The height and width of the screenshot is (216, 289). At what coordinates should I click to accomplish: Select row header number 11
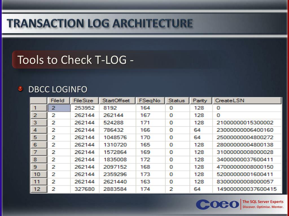(38, 182)
